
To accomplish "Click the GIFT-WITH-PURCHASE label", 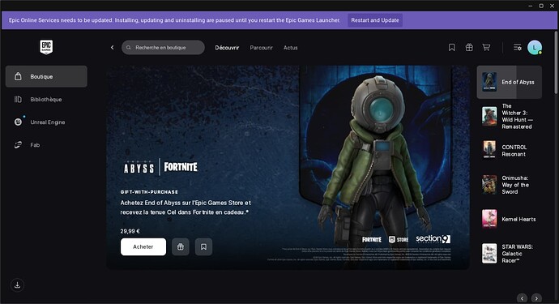I will pos(149,192).
